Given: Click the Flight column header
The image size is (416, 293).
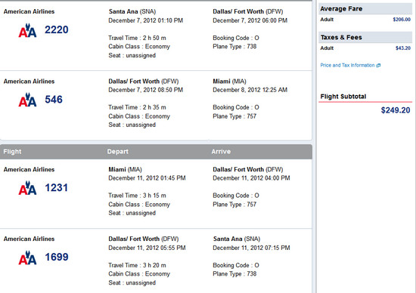Looking at the screenshot, I should [12, 152].
